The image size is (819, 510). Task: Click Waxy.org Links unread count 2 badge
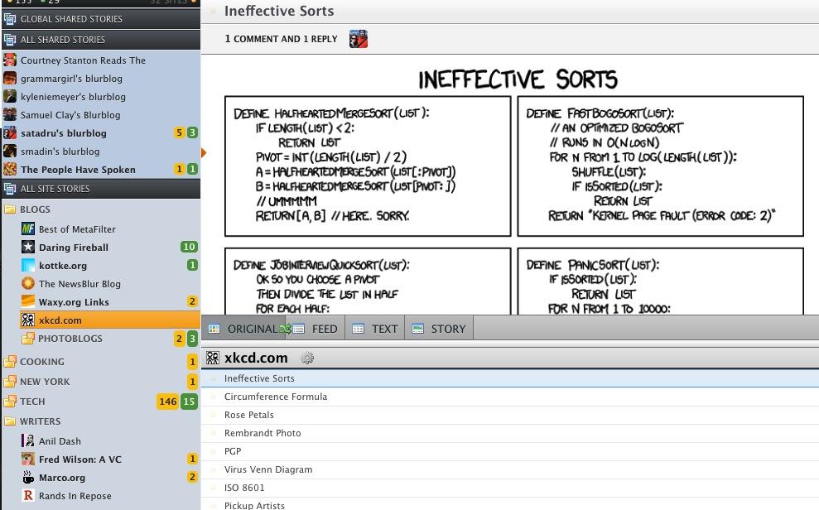(x=192, y=301)
